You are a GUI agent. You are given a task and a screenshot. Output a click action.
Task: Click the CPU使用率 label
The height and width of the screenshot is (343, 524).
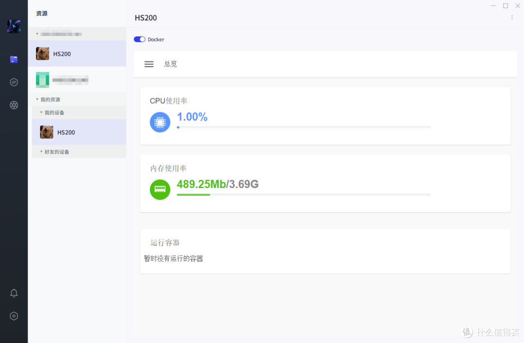click(168, 101)
